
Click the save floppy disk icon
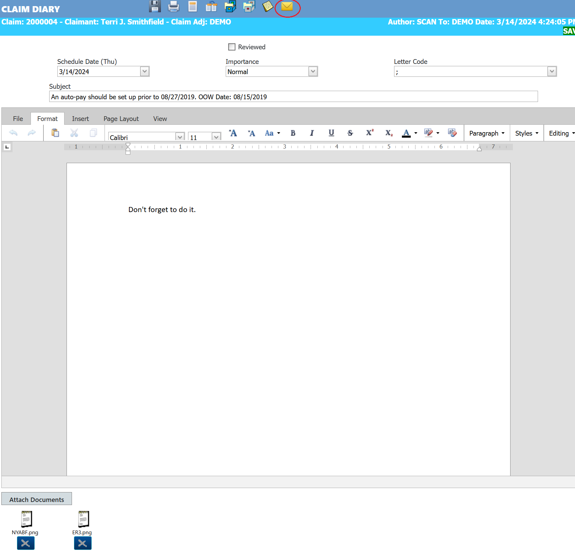point(155,6)
